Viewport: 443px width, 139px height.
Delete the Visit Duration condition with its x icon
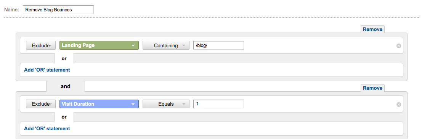click(x=399, y=105)
